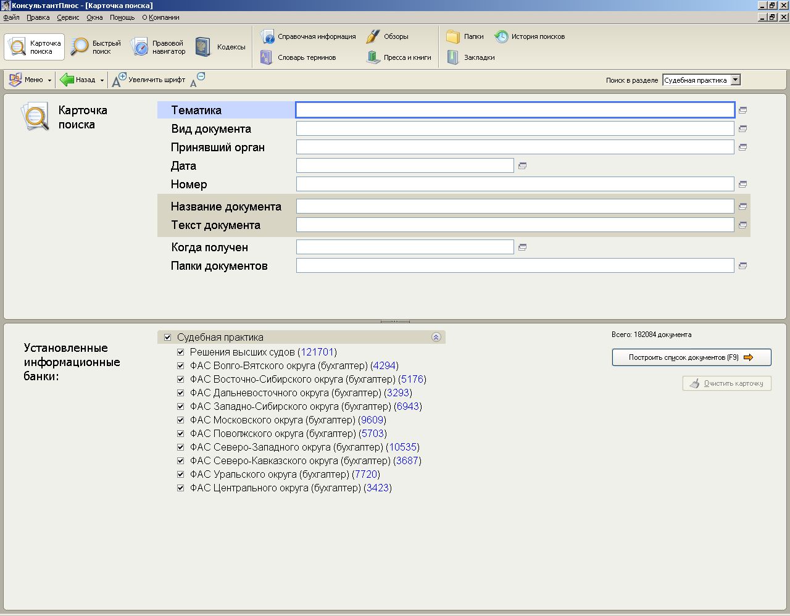790x616 pixels.
Task: Show История поисков
Action: pyautogui.click(x=530, y=36)
